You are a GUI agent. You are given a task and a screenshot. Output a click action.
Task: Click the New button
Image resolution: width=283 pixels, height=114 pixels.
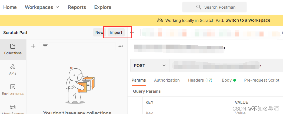[99, 32]
